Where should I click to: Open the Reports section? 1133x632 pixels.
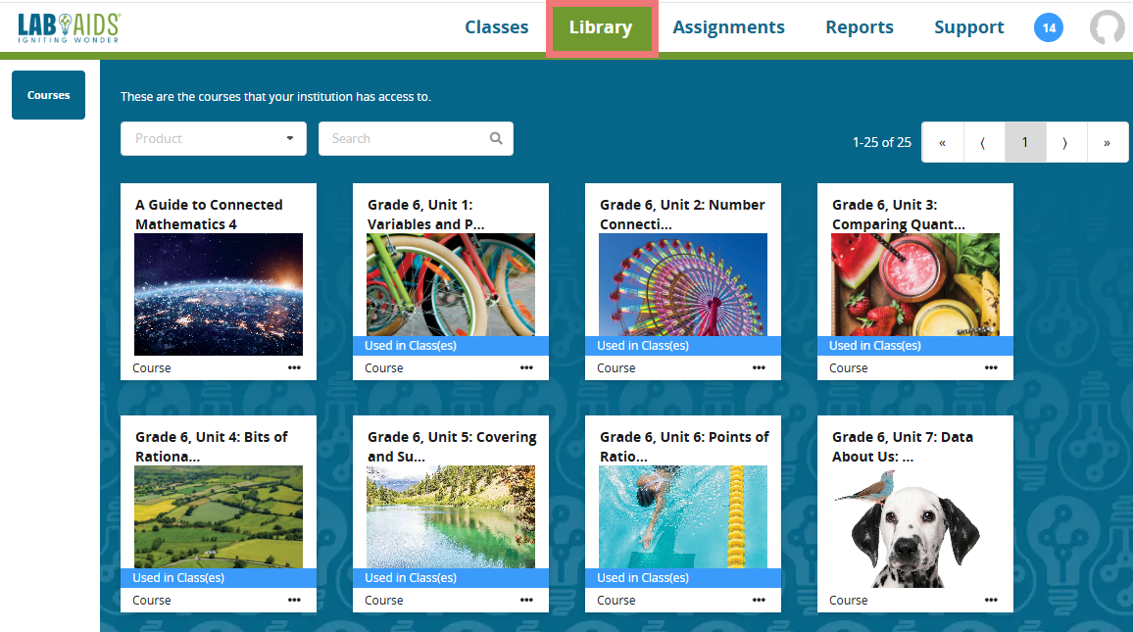point(859,27)
